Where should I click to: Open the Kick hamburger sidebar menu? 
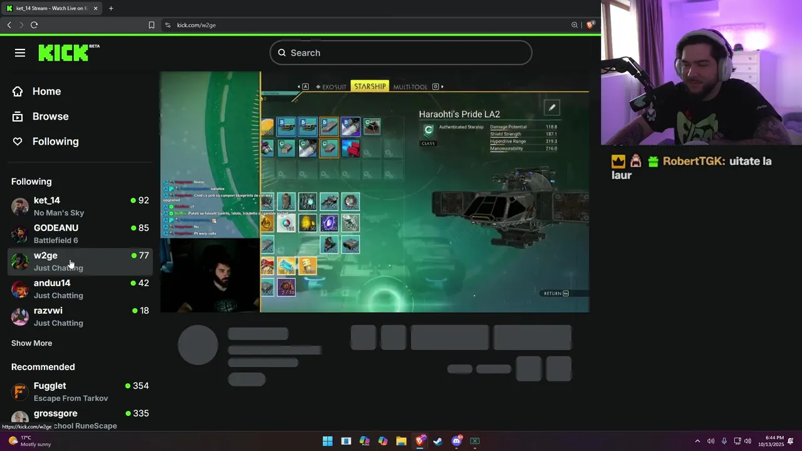[20, 53]
